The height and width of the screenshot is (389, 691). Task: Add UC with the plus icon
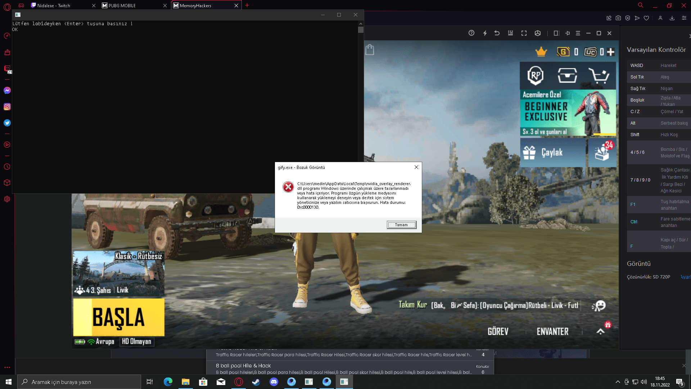click(x=610, y=52)
